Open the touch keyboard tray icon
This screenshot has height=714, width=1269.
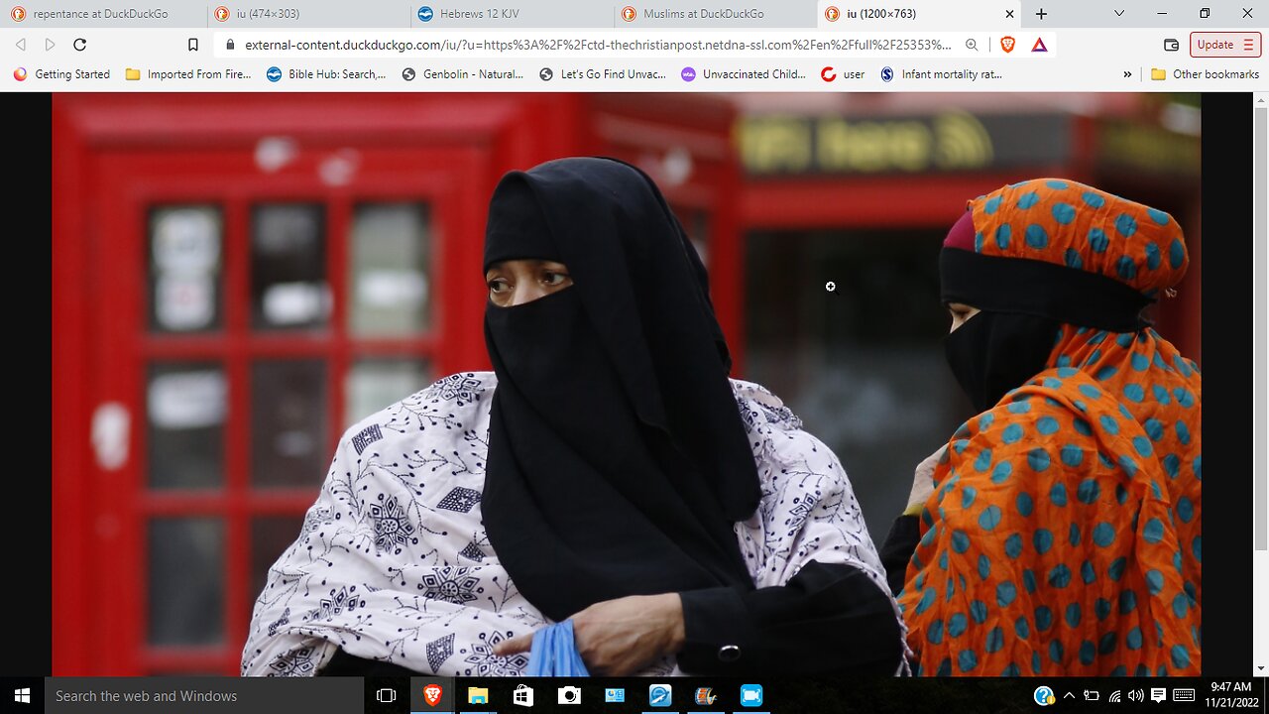[1184, 695]
